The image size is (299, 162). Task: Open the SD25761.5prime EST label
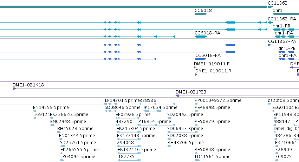[78, 143]
